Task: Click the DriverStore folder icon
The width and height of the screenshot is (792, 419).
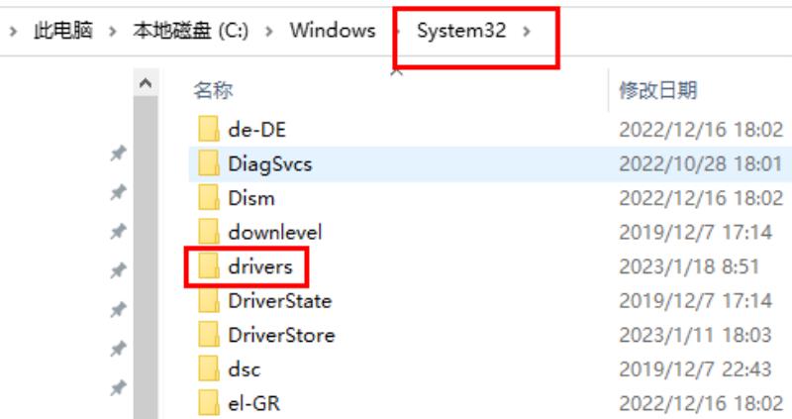Action: pos(209,335)
